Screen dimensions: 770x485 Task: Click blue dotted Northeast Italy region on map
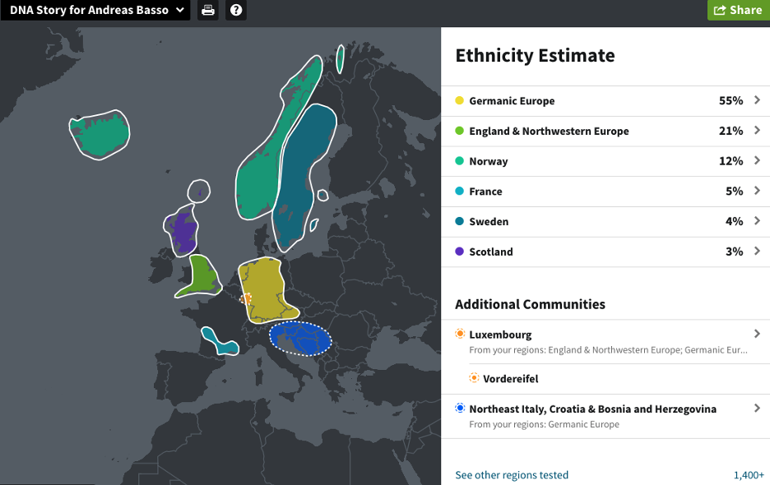point(300,339)
